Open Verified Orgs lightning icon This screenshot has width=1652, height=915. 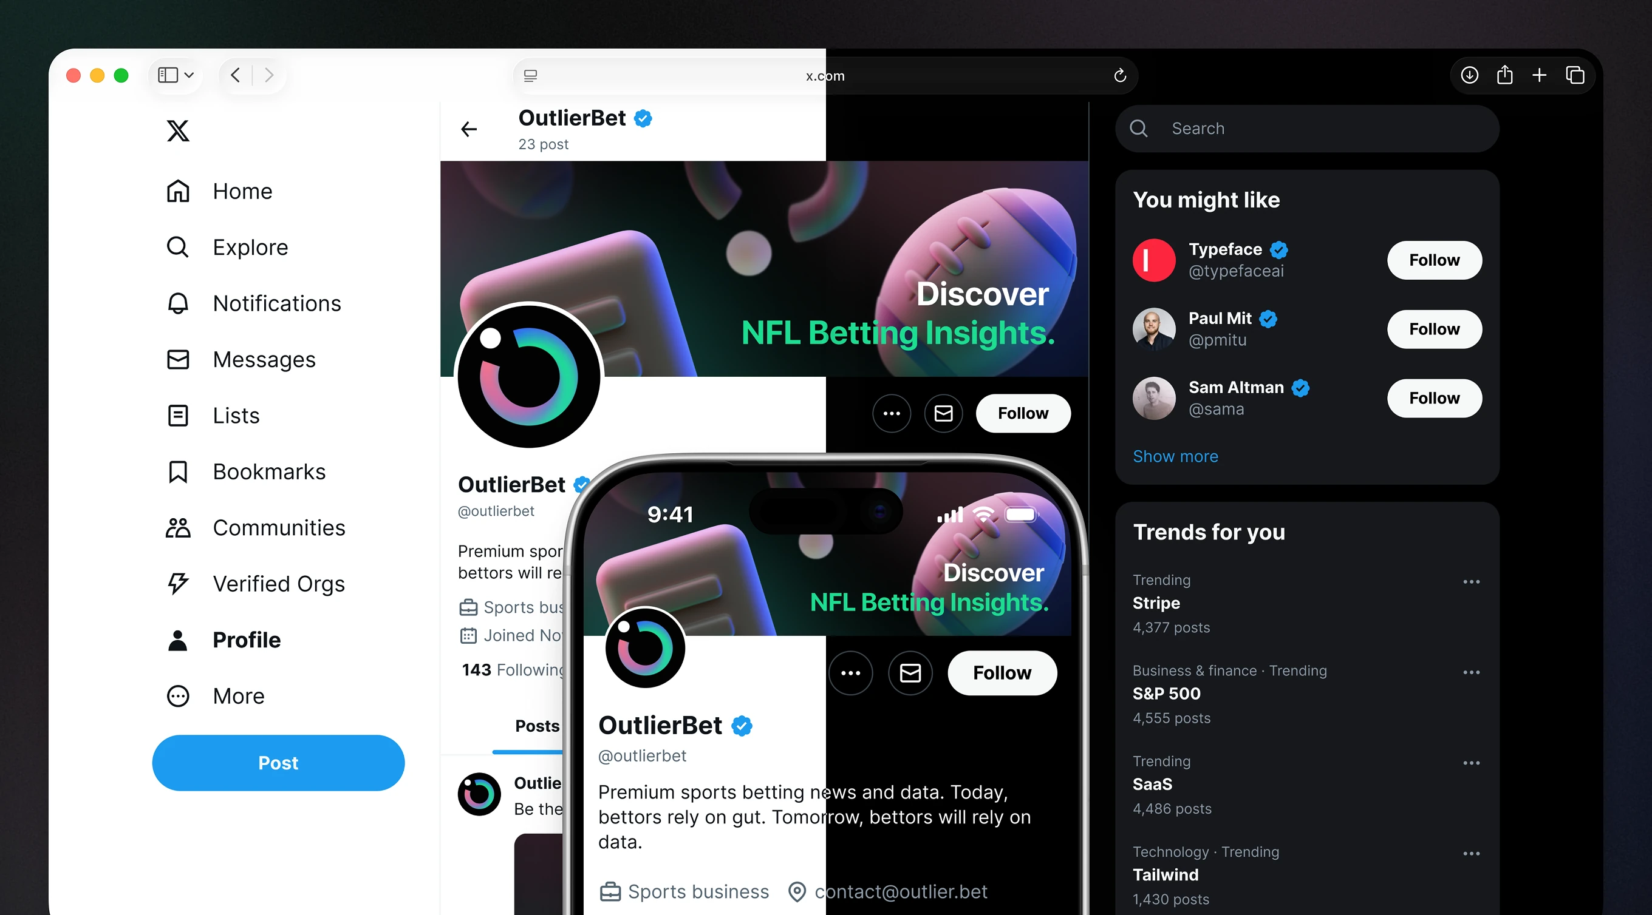coord(177,584)
